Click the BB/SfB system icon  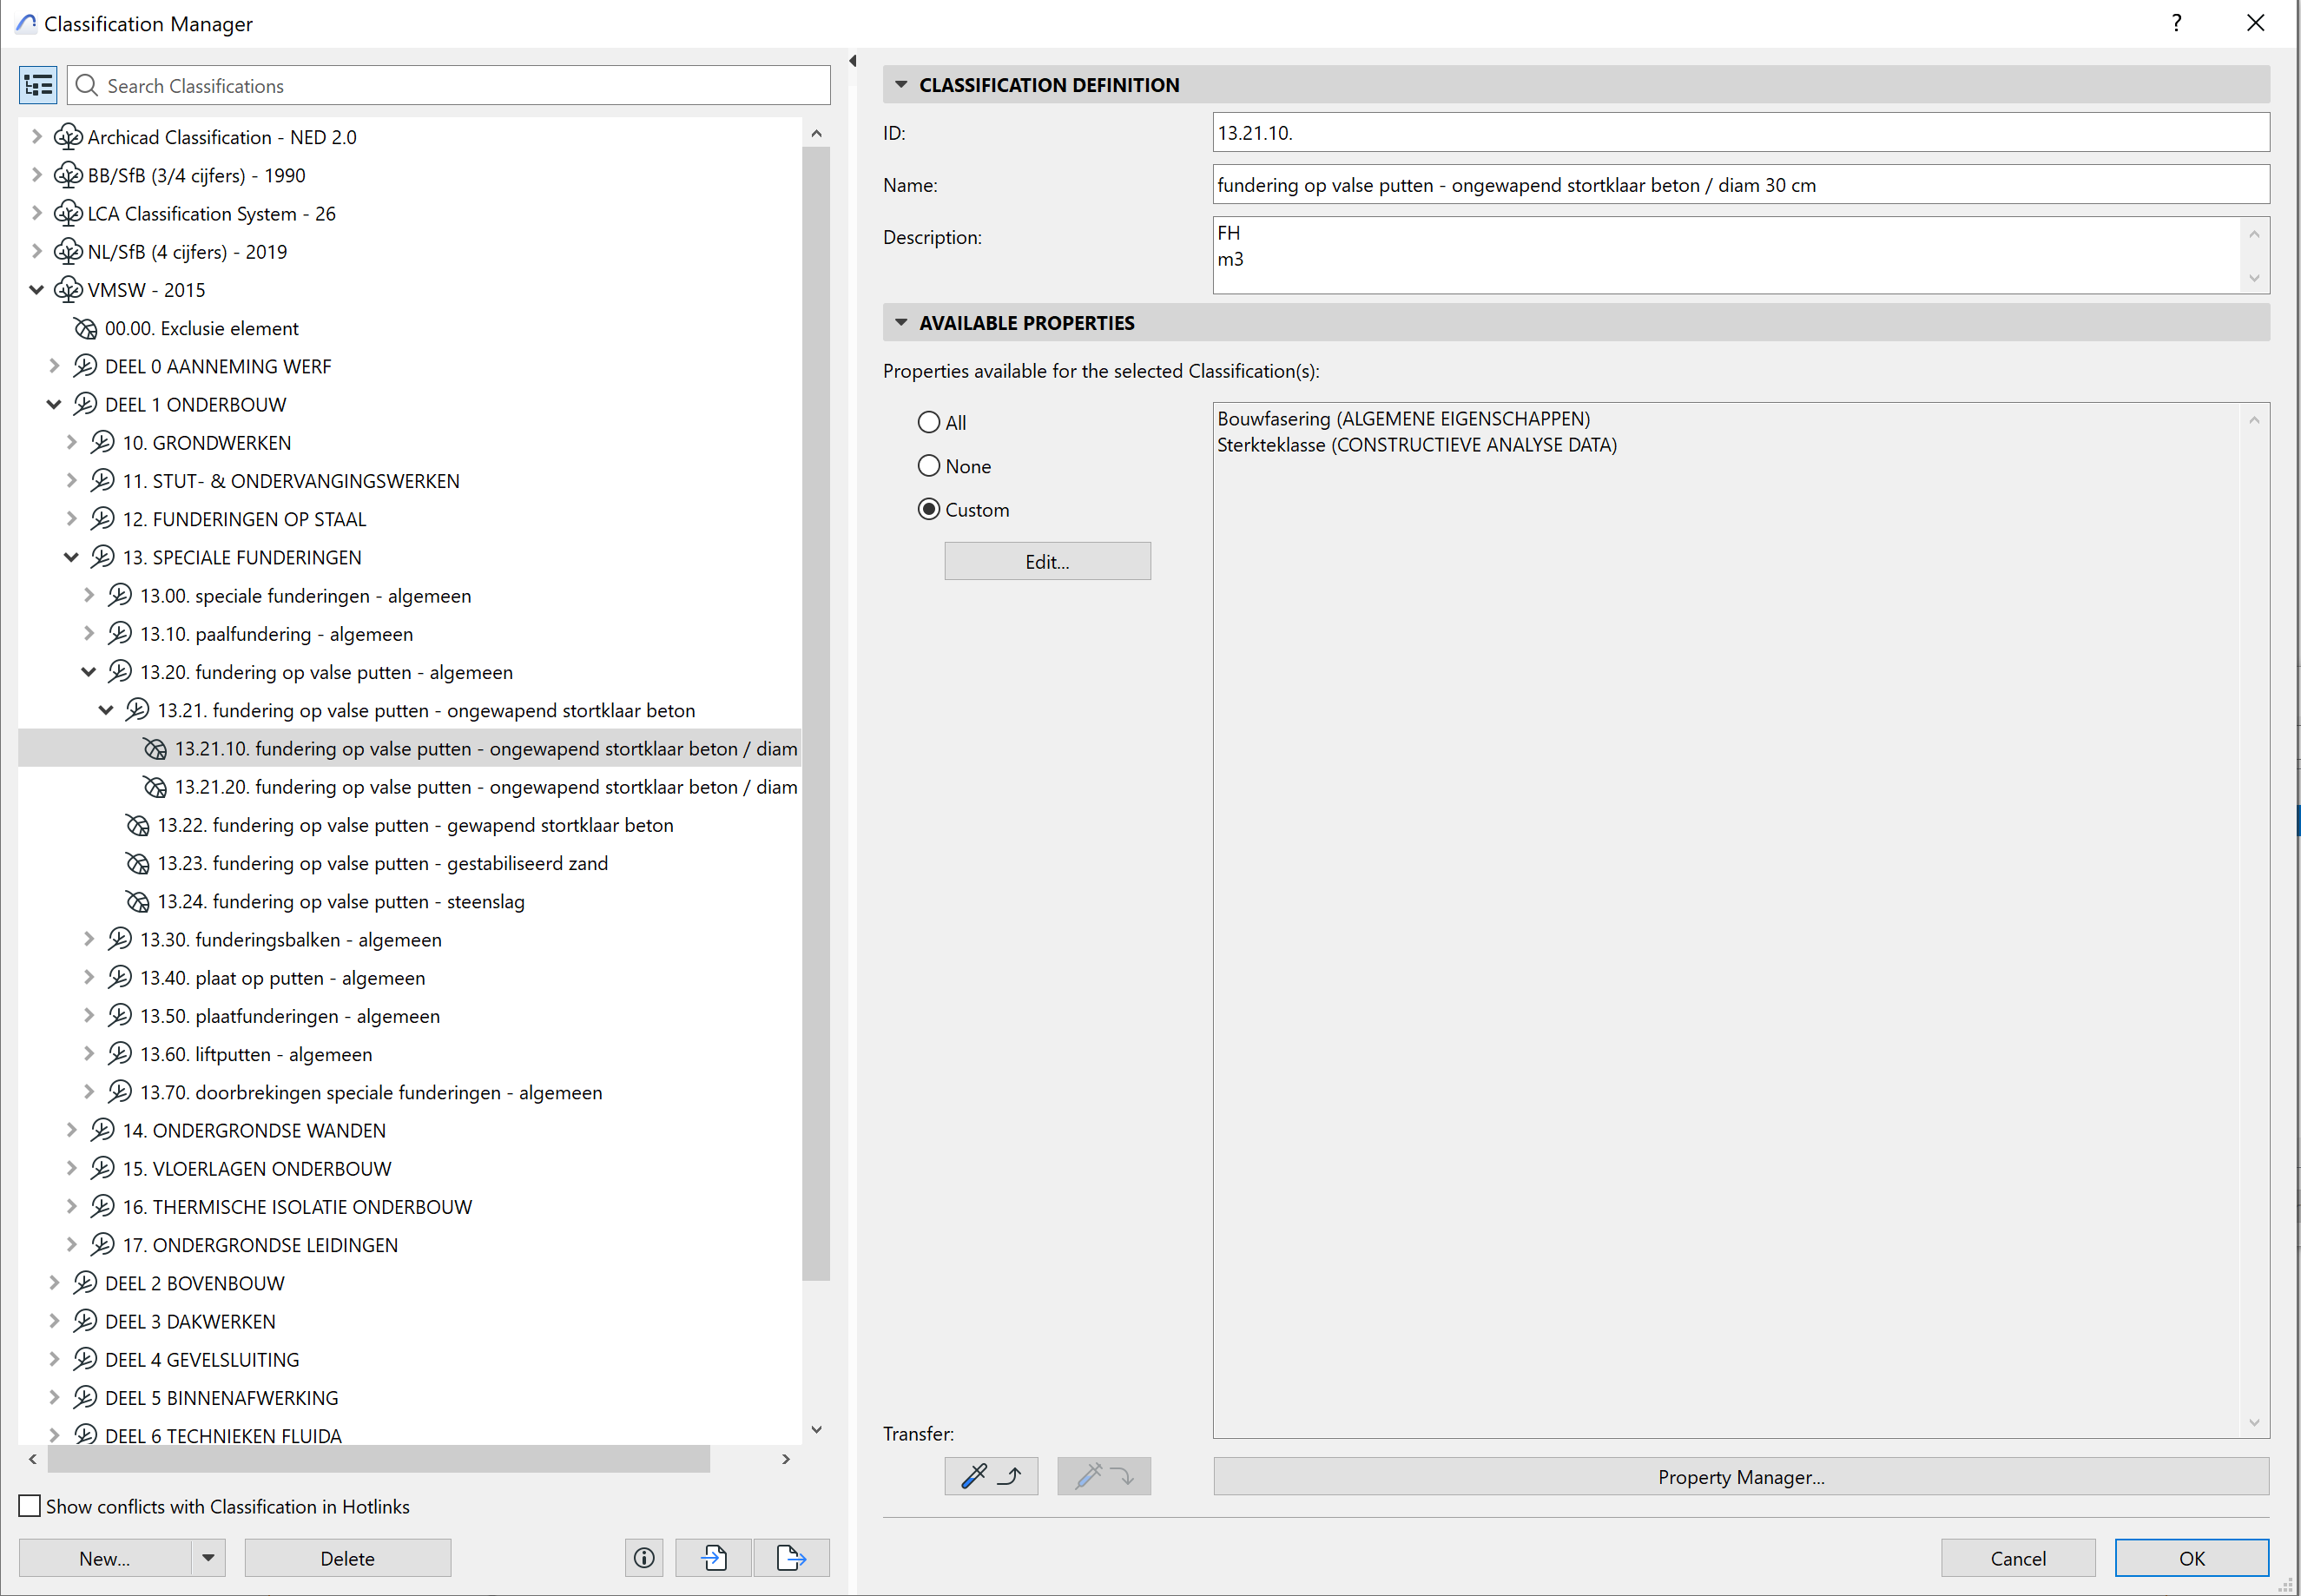pyautogui.click(x=68, y=175)
